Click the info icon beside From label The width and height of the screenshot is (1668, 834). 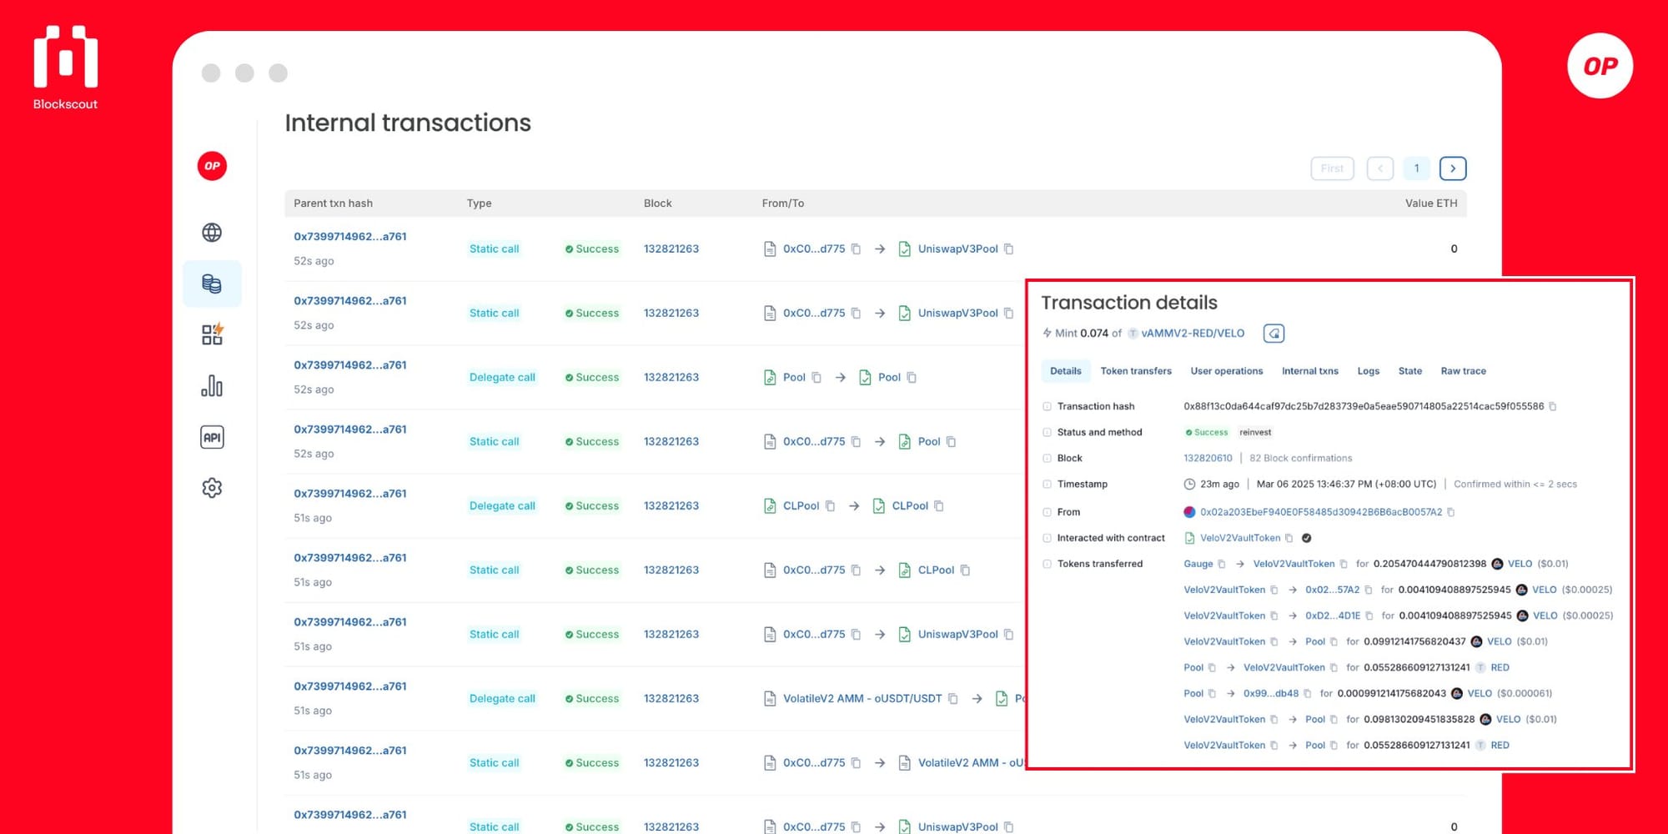(1047, 512)
